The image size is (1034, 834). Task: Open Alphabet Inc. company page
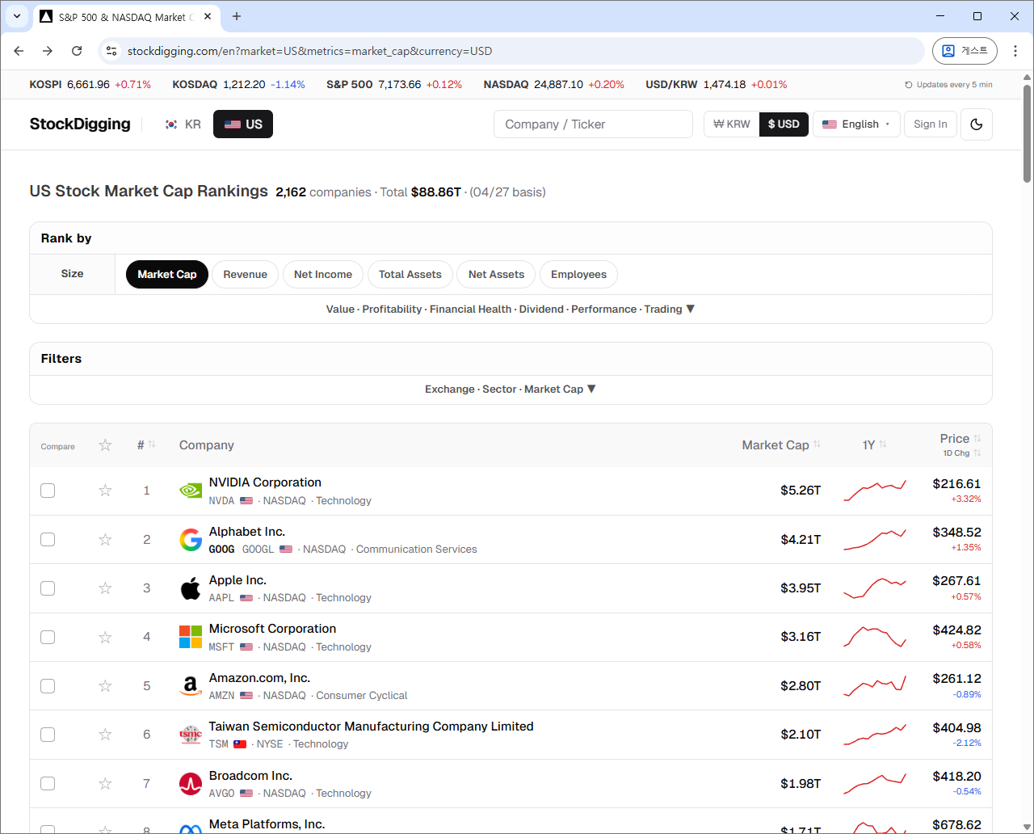pos(247,532)
